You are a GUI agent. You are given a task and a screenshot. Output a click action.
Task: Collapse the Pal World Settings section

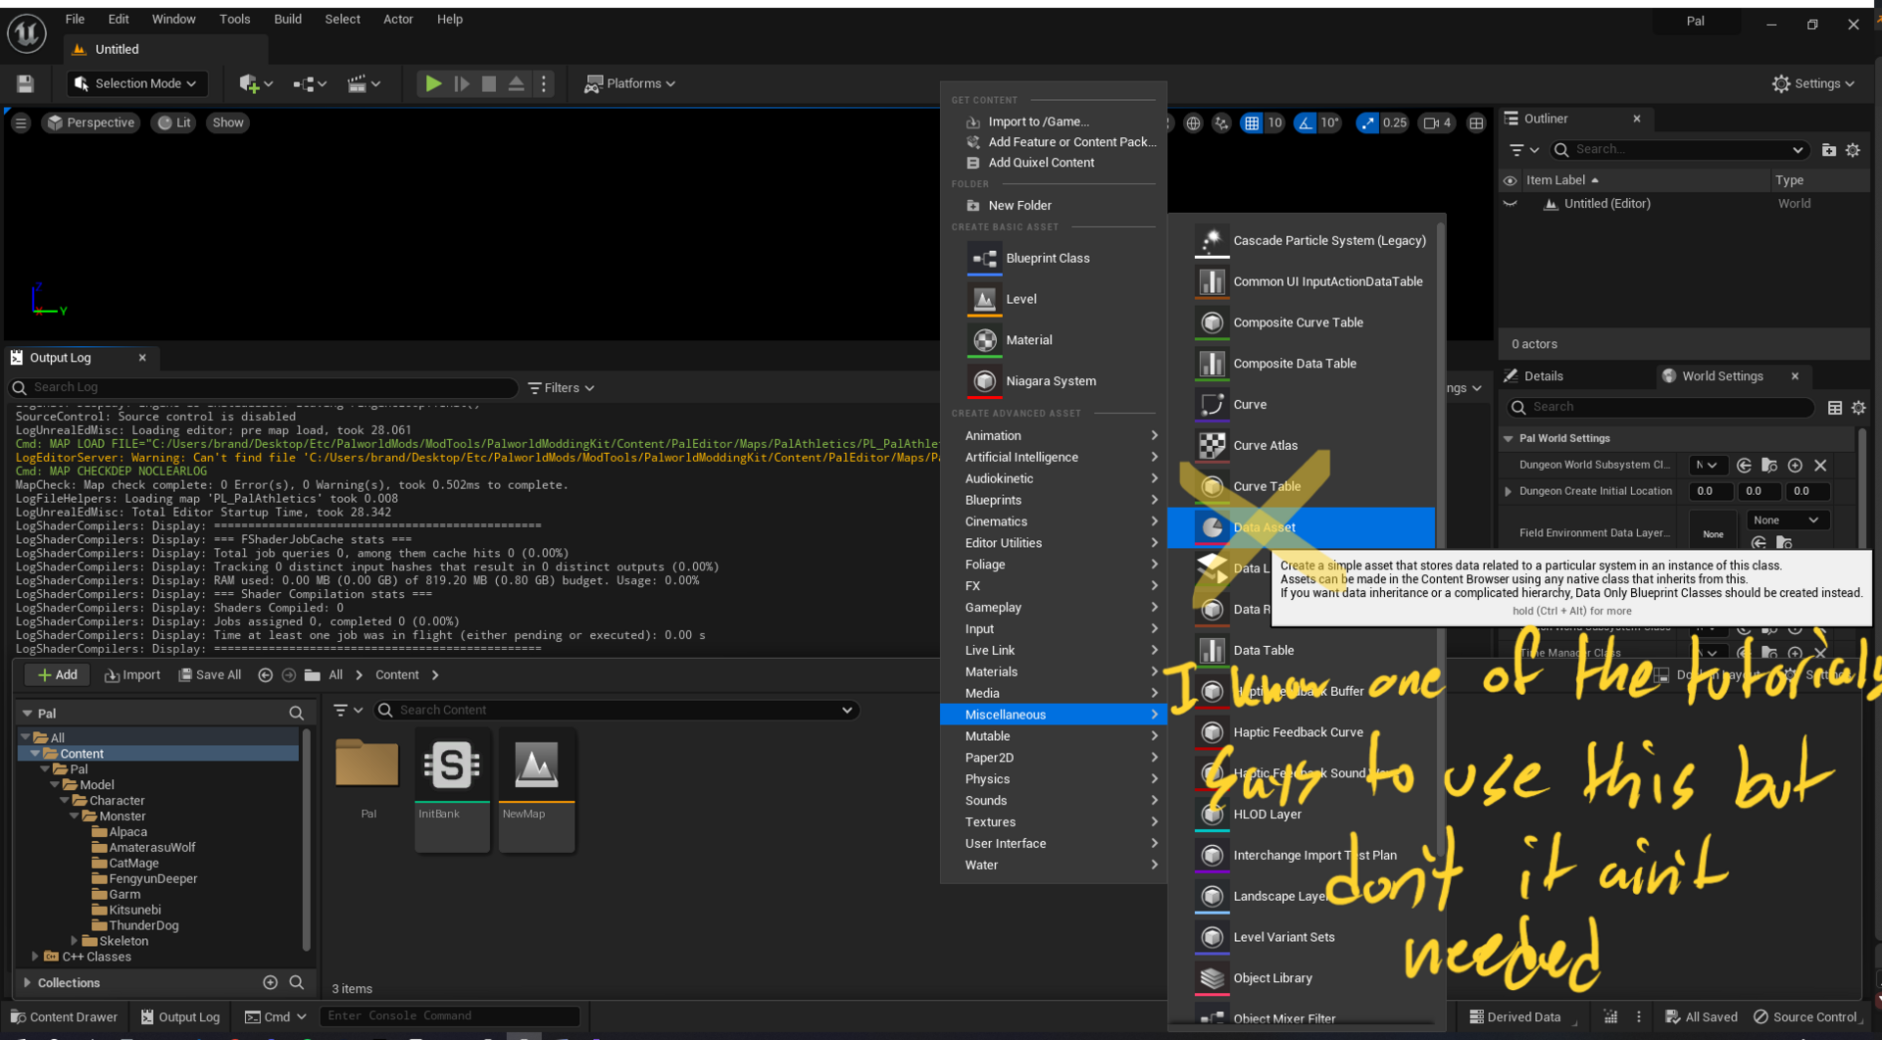pyautogui.click(x=1508, y=438)
